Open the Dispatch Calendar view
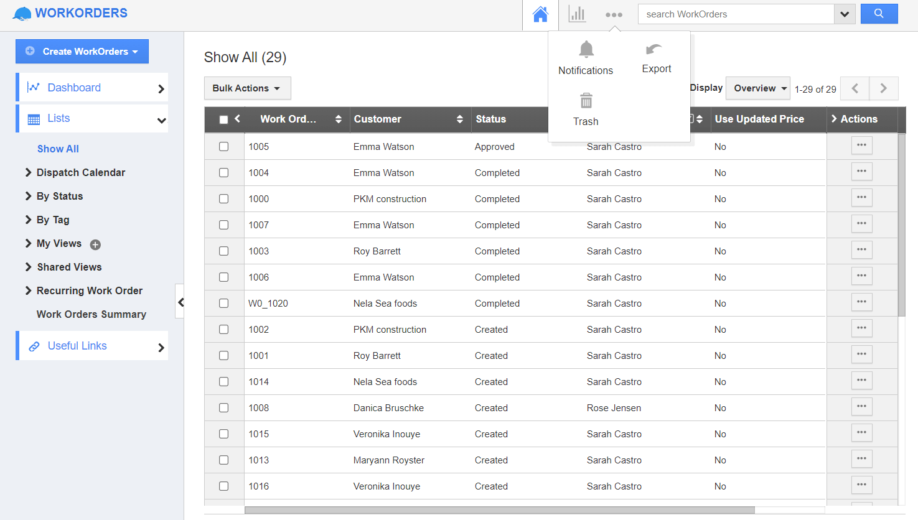 pos(81,172)
